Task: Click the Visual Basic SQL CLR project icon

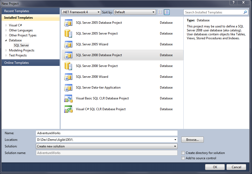Action: [68, 98]
